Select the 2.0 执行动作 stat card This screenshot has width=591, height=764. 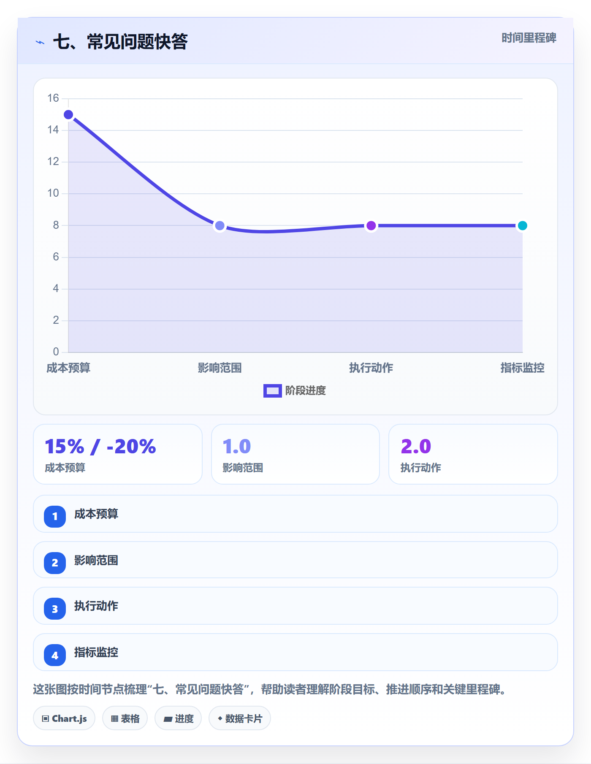point(473,454)
